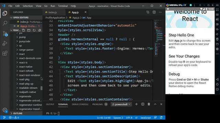The width and height of the screenshot is (220, 123).
Task: Open the Terminal menu
Action: 63,6
